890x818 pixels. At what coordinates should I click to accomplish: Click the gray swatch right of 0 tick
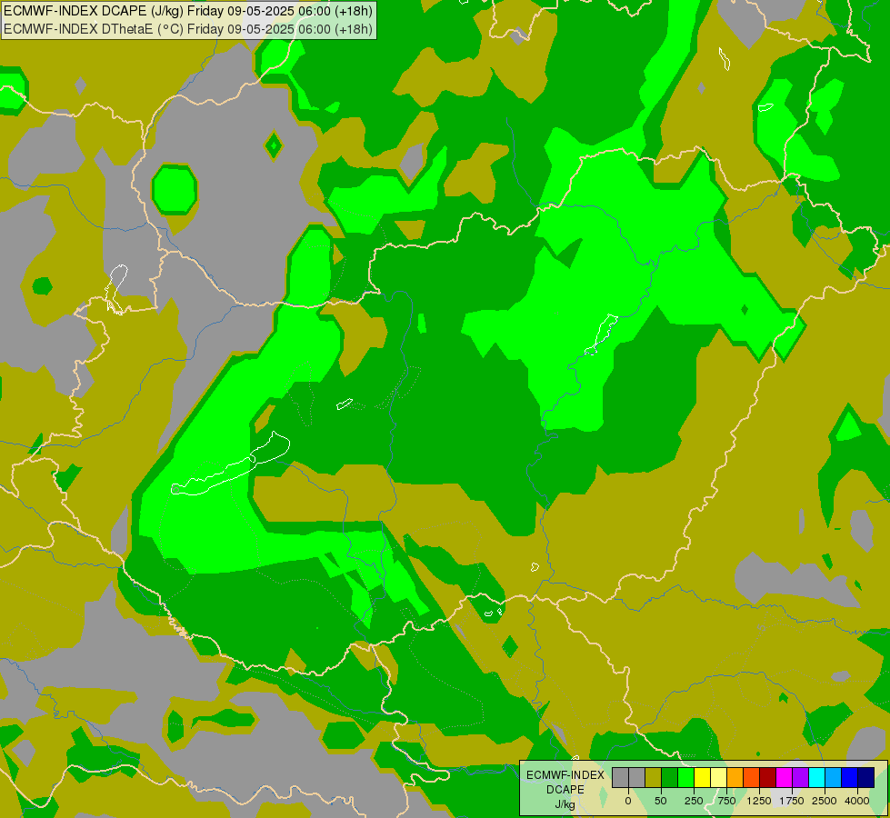pos(637,777)
